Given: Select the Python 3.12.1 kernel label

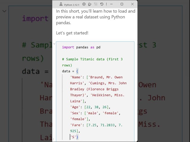Looking at the screenshot, I should 72,5.
